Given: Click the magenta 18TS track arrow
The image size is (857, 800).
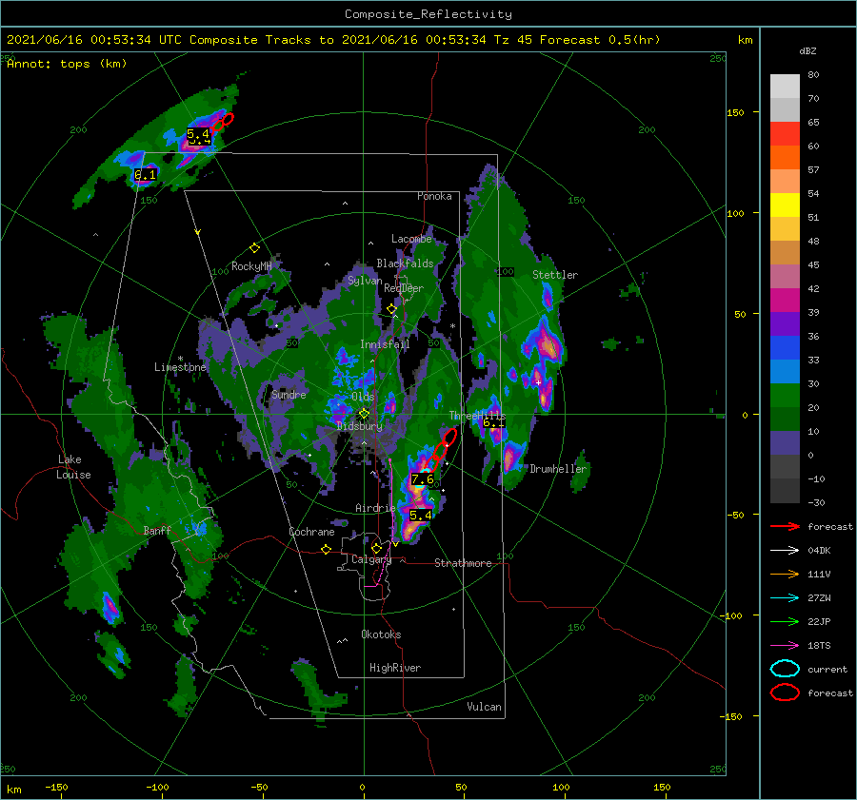Looking at the screenshot, I should click(785, 646).
